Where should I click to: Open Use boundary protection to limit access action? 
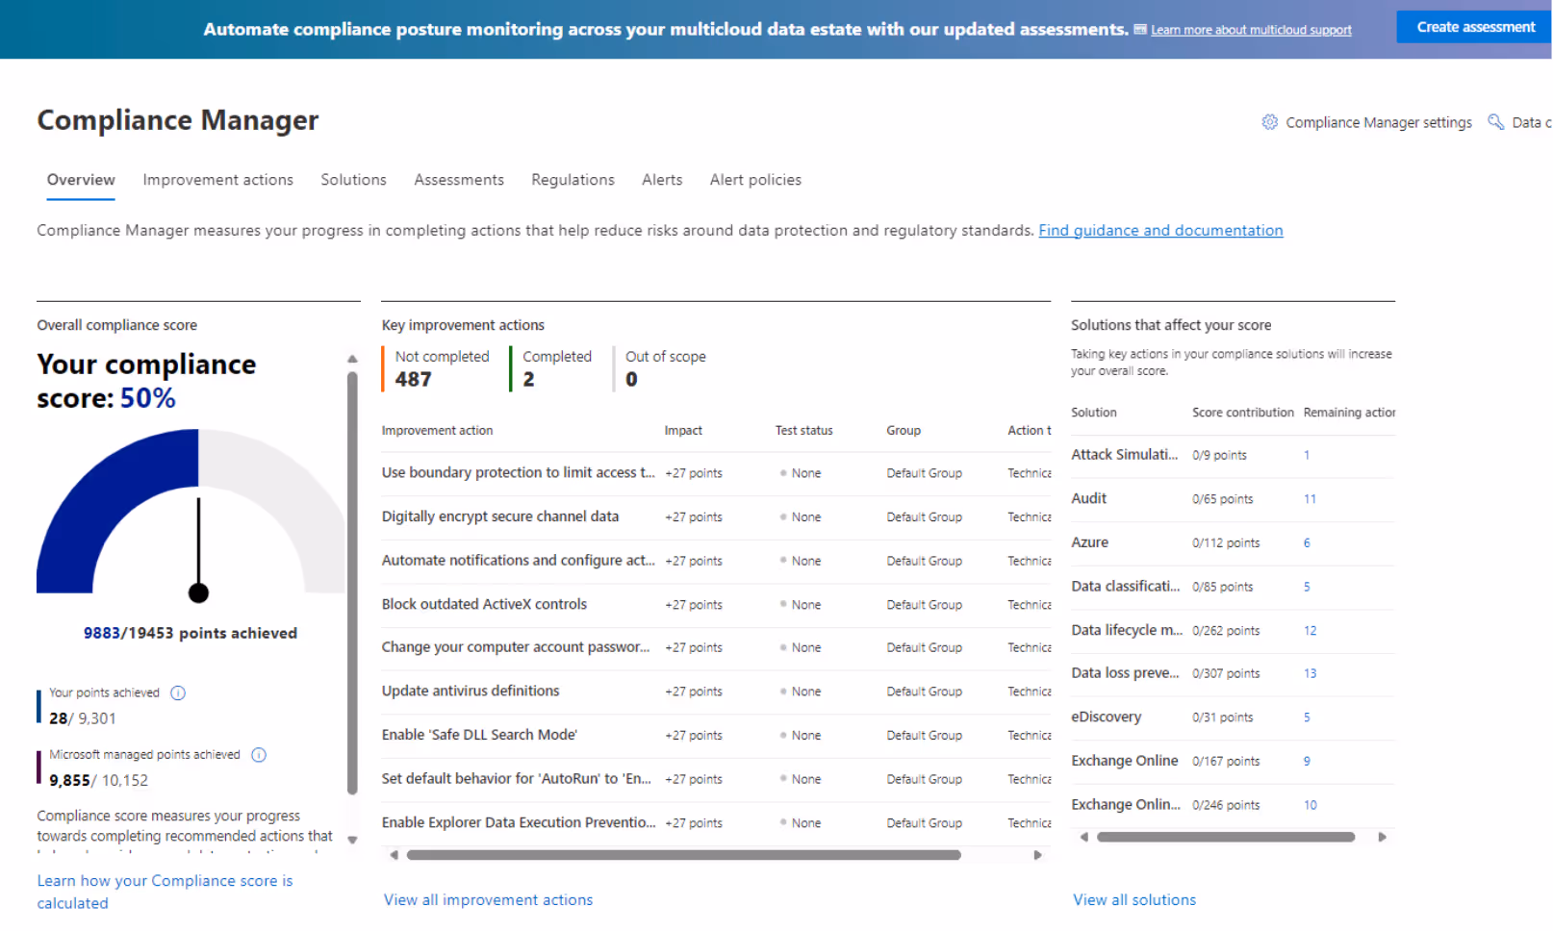click(x=518, y=473)
